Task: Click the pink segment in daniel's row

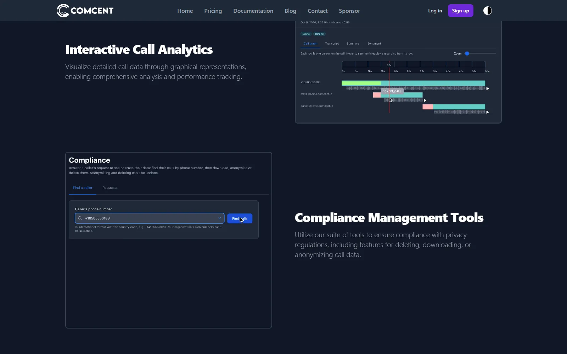Action: 428,107
